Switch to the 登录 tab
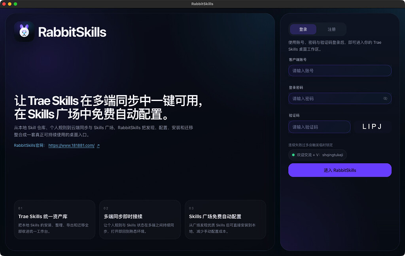Image resolution: width=405 pixels, height=256 pixels. point(303,29)
